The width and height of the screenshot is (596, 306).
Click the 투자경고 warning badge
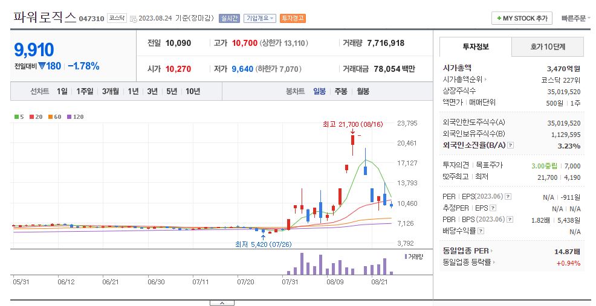[293, 18]
